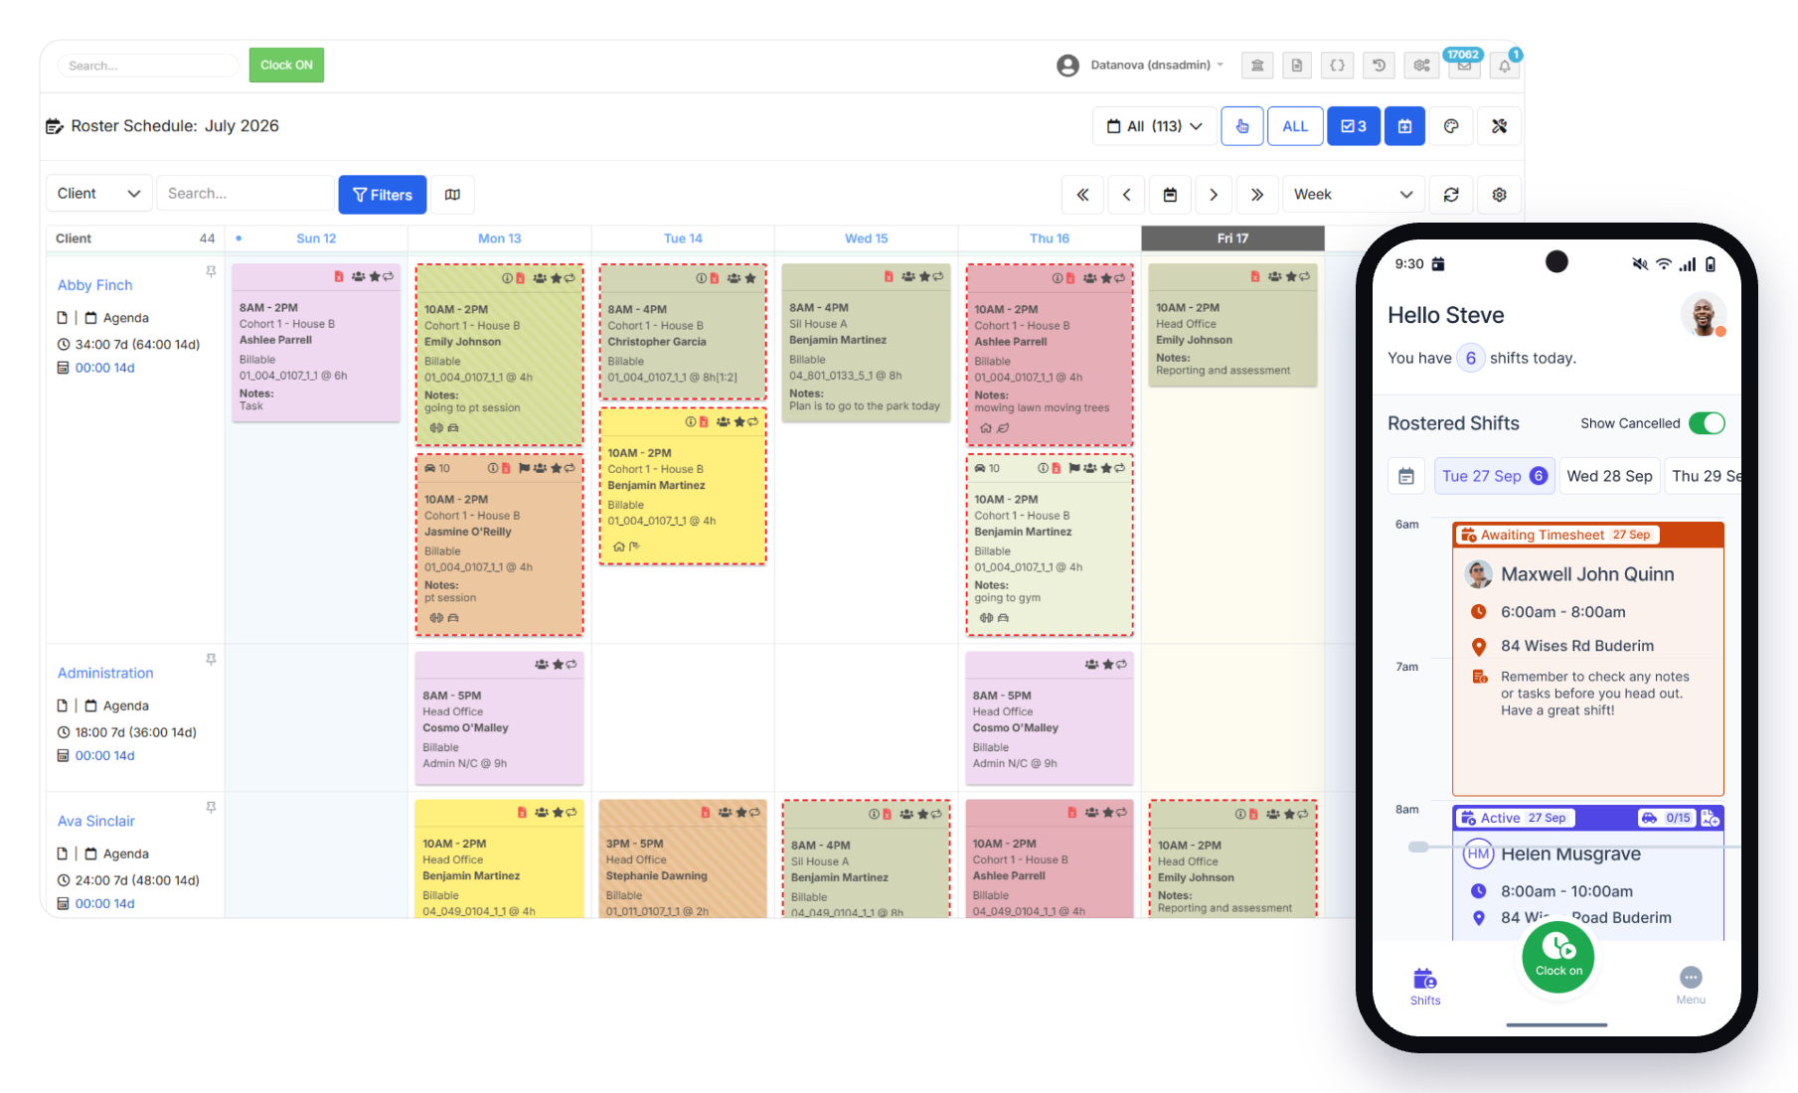The image size is (1798, 1093).
Task: Click in the top header Search field
Action: click(x=148, y=66)
